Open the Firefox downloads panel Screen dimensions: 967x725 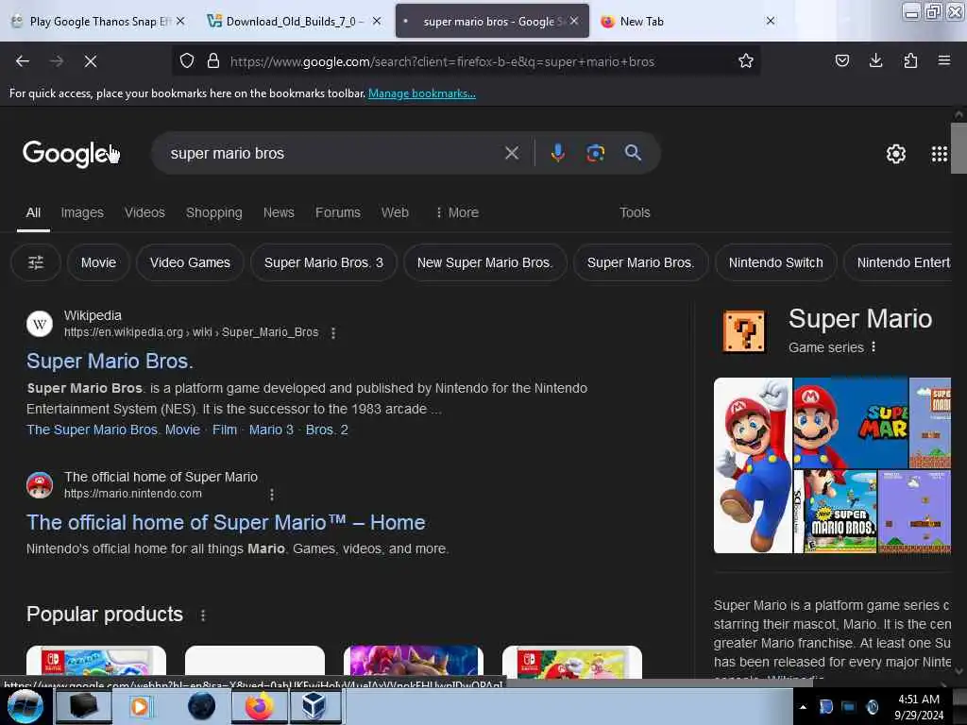875,60
